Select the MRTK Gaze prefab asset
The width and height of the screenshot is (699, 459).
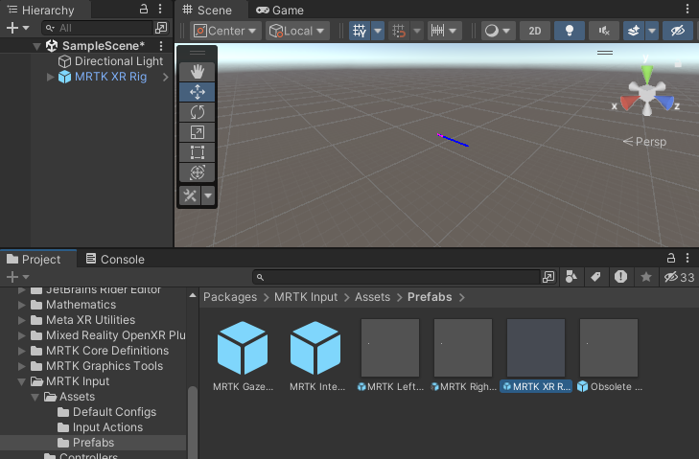click(x=243, y=356)
